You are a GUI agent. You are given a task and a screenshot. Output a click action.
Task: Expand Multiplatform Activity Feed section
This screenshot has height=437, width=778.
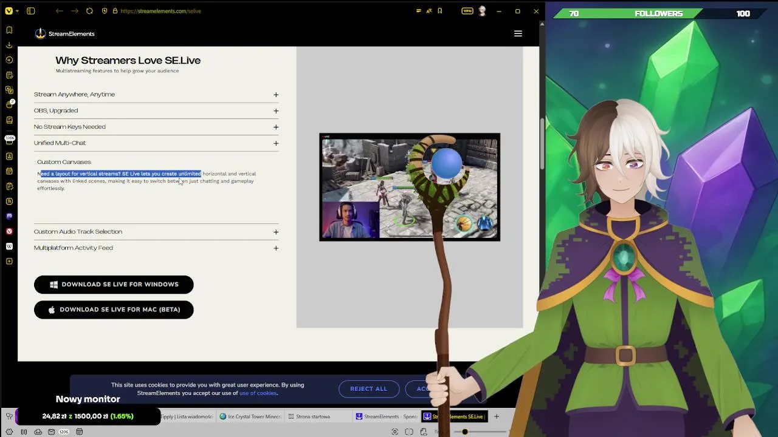coord(156,248)
